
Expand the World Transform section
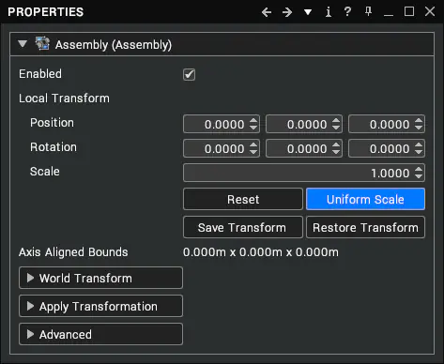click(x=100, y=278)
